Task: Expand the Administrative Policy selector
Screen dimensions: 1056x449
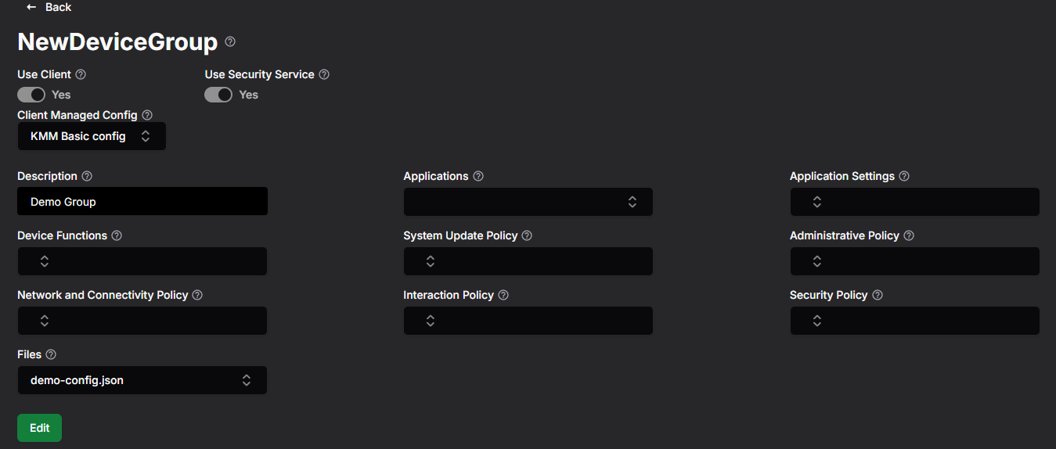Action: click(914, 261)
